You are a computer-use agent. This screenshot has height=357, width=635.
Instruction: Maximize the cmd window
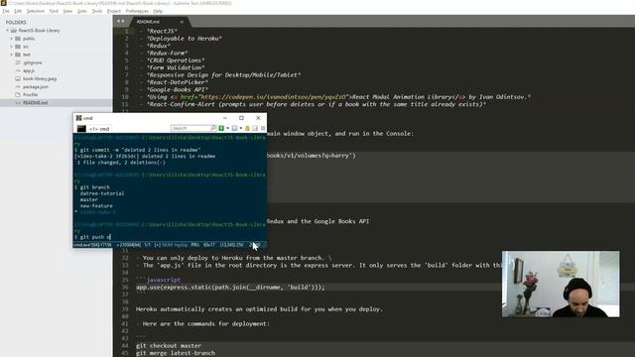(x=241, y=118)
